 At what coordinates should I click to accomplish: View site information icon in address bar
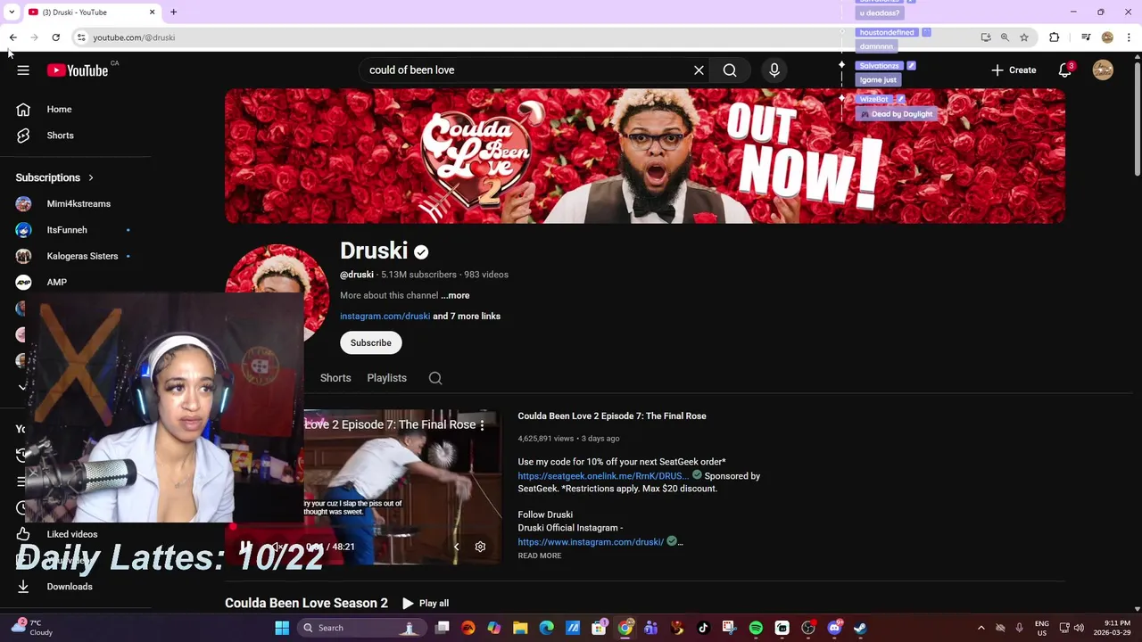pyautogui.click(x=81, y=37)
